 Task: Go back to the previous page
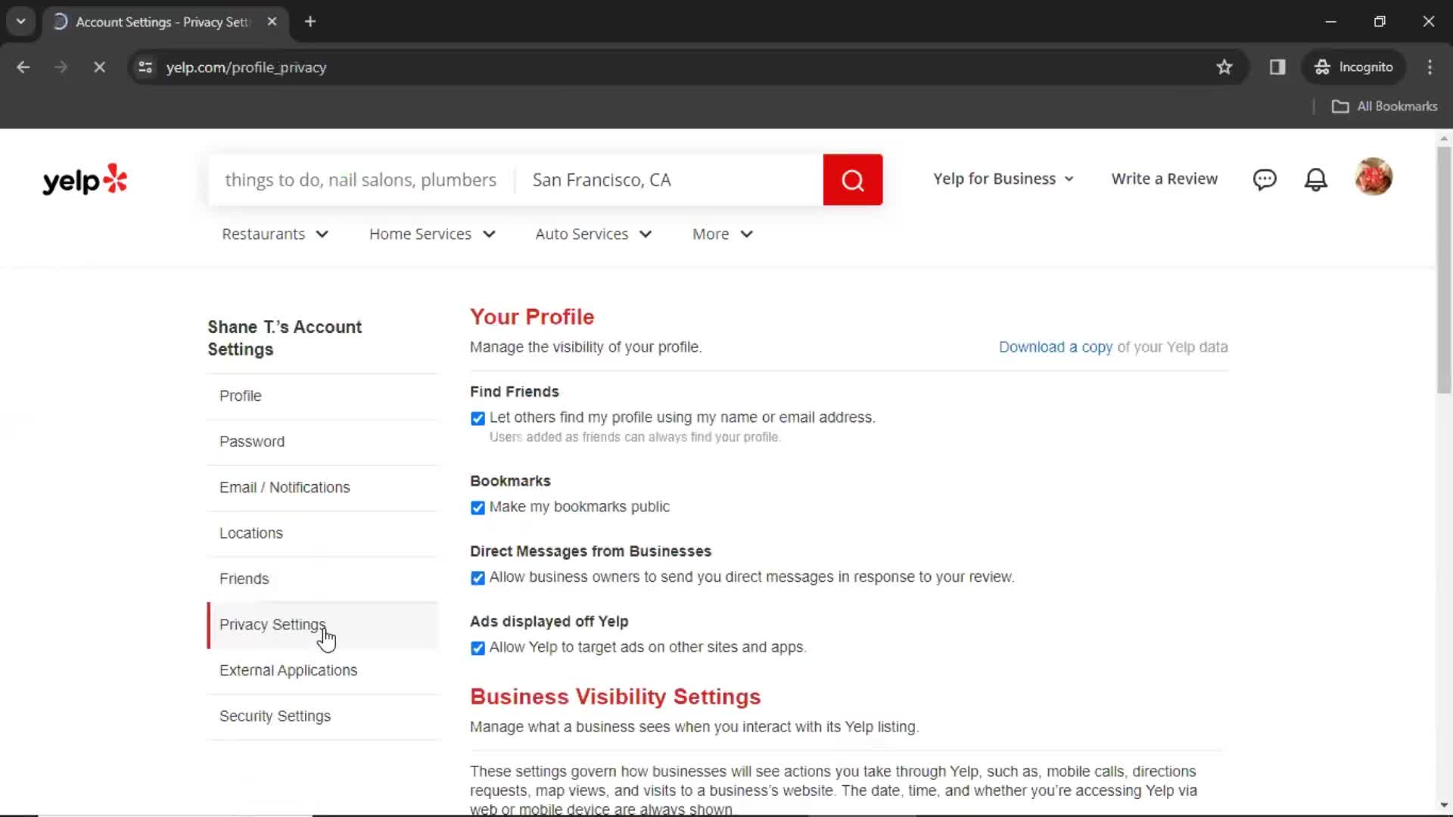click(23, 67)
